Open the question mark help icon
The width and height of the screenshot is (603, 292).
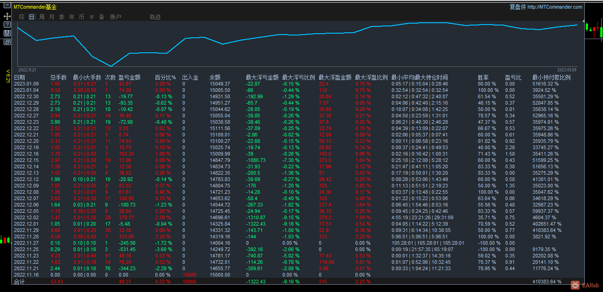click(7, 25)
